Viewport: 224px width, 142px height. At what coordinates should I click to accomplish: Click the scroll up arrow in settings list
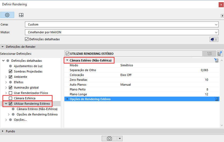[x=222, y=60]
